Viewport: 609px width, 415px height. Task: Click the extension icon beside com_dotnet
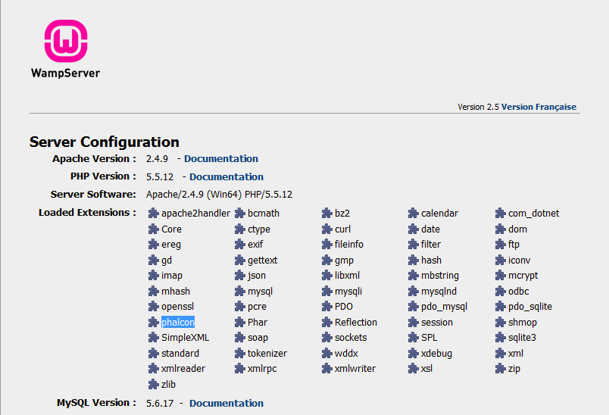click(x=501, y=214)
